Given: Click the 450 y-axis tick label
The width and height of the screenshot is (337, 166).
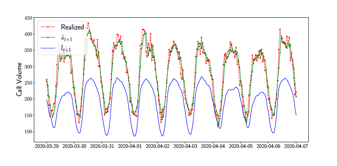Looking at the screenshot, I should (28, 18).
